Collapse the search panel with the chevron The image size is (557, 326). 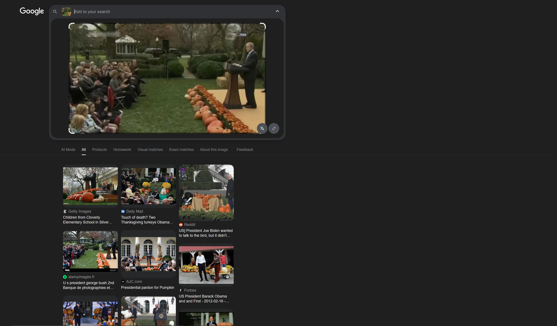(x=277, y=11)
